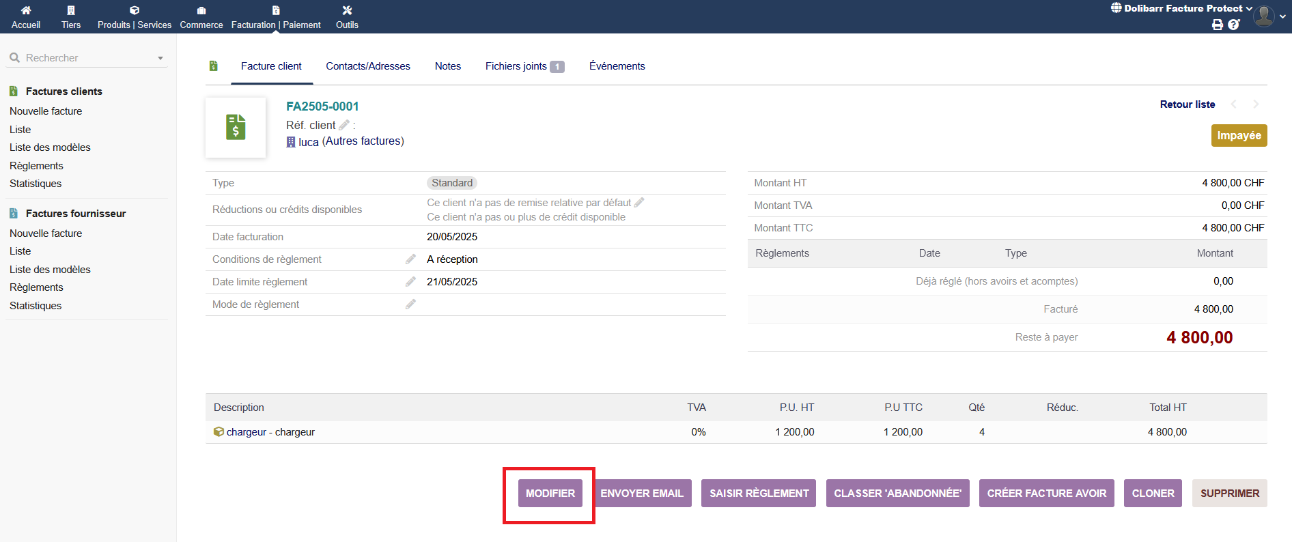Click the printer icon in top bar
1292x542 pixels.
(1217, 25)
